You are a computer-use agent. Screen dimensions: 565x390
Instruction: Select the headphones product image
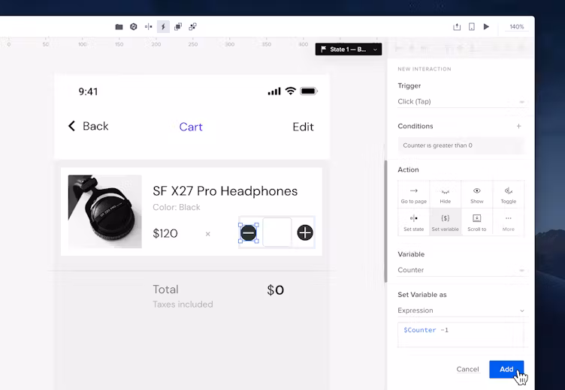(105, 211)
